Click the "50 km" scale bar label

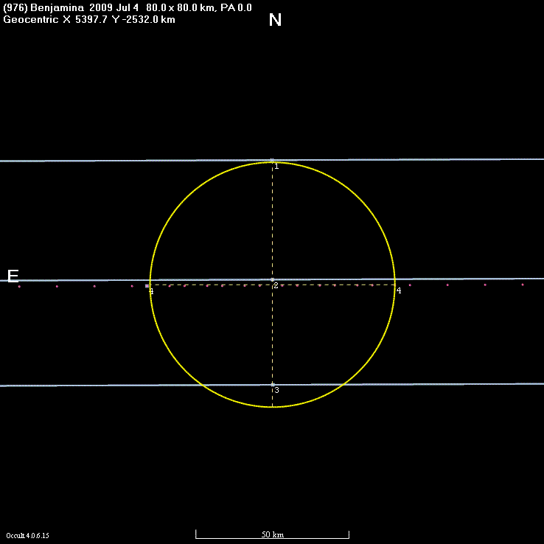(x=272, y=534)
